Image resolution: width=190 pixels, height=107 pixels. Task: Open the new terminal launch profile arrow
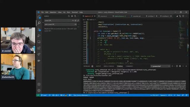point(174,66)
